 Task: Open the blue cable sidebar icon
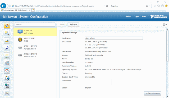7,48
